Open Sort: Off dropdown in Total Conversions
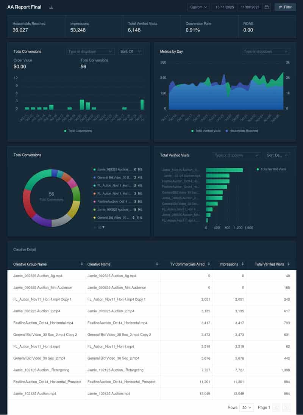 click(x=131, y=52)
